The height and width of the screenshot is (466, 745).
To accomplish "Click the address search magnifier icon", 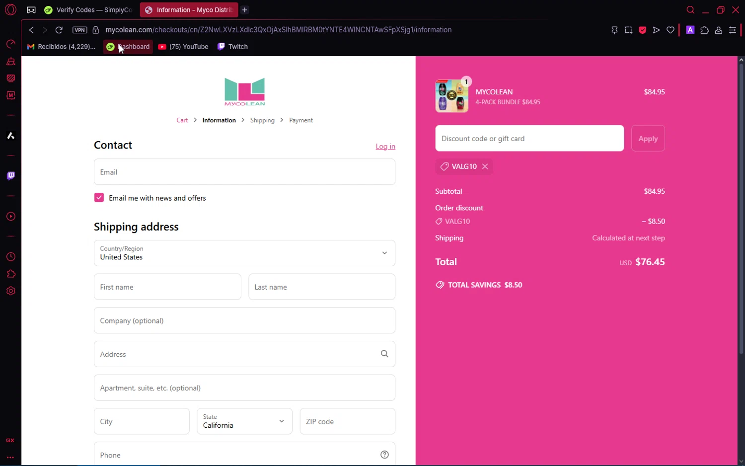I will pyautogui.click(x=384, y=354).
